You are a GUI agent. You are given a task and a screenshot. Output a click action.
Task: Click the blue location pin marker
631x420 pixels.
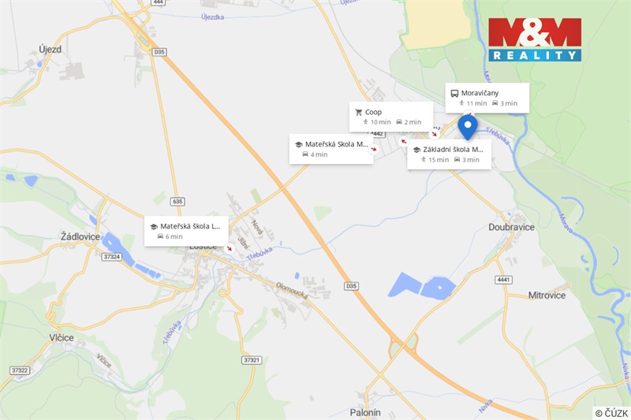468,127
